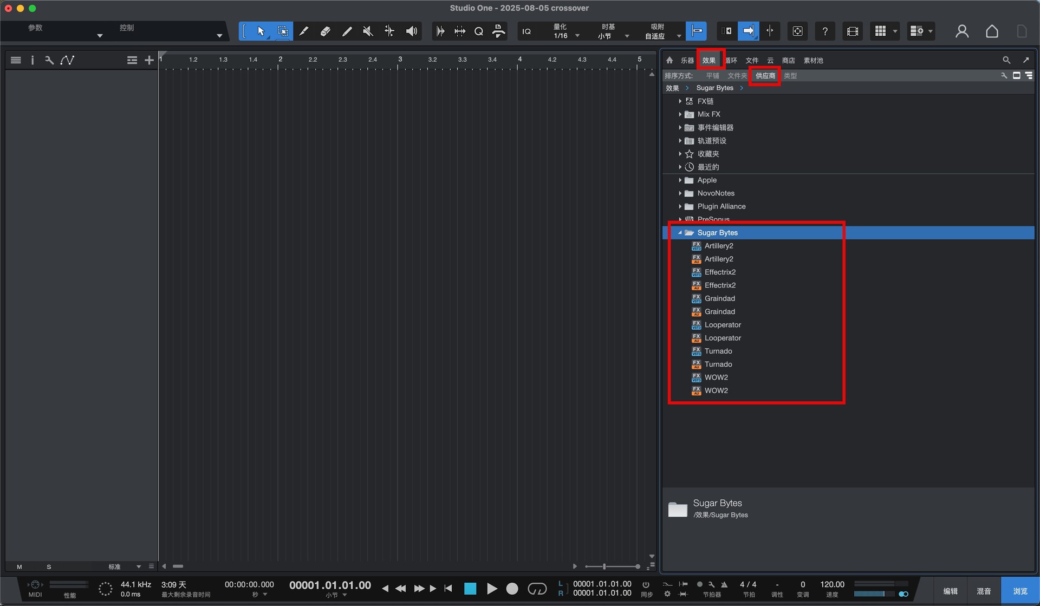Open the question mark help button

824,31
